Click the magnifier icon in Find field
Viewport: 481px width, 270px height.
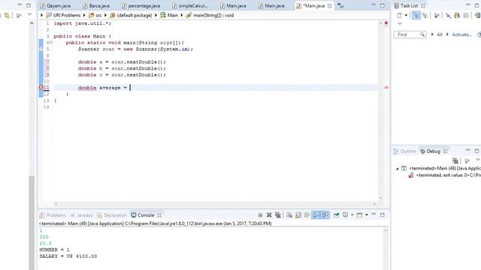422,34
